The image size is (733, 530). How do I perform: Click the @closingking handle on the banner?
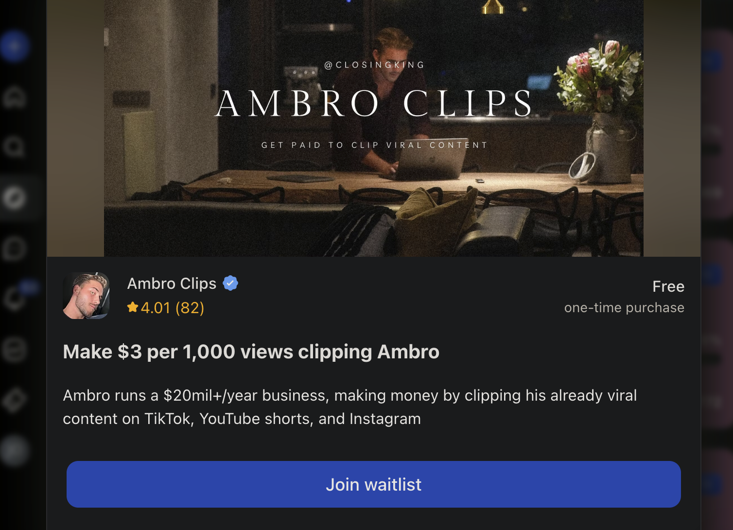(x=374, y=65)
